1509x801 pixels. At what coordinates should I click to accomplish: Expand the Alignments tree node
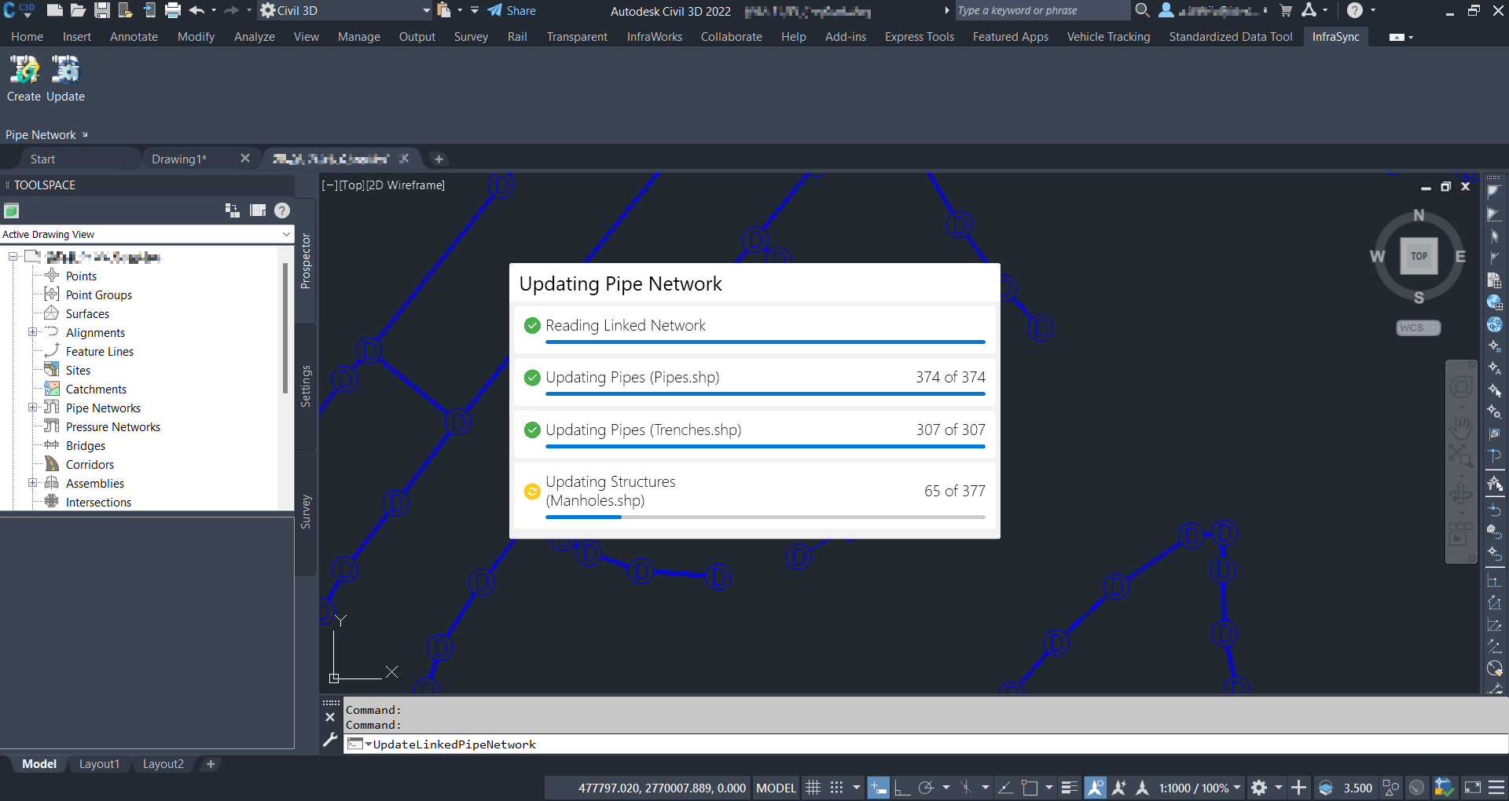pos(33,332)
